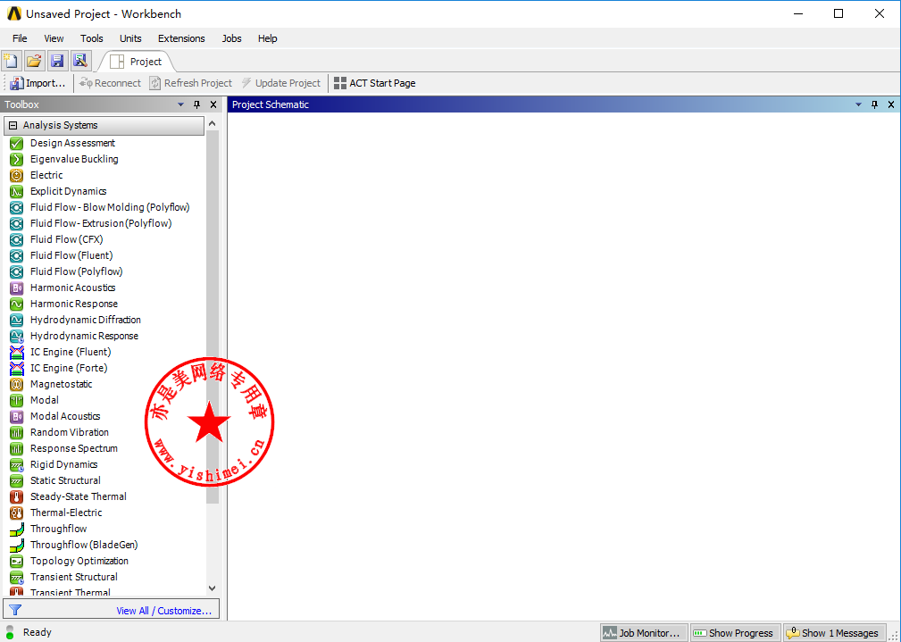Click the Topology Optimization icon
The height and width of the screenshot is (642, 901).
[x=17, y=562]
